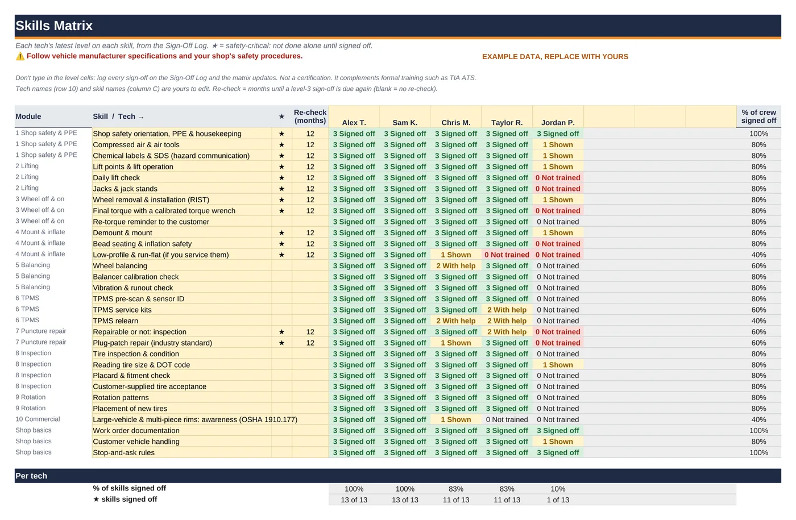Image resolution: width=796 pixels, height=520 pixels.
Task: Click Chris M.'s "1 Shown" for Low-profile & run-flat
Action: [456, 255]
